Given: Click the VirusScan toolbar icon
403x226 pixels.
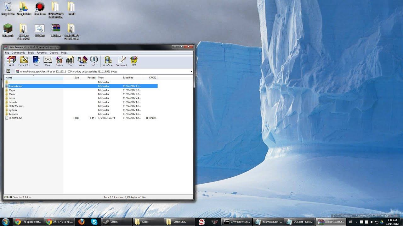Looking at the screenshot, I should click(108, 61).
